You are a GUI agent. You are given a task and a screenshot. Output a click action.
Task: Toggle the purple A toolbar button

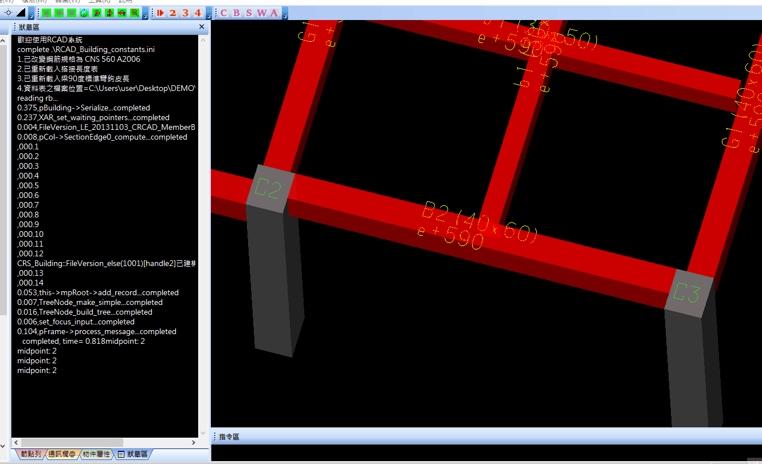point(274,13)
